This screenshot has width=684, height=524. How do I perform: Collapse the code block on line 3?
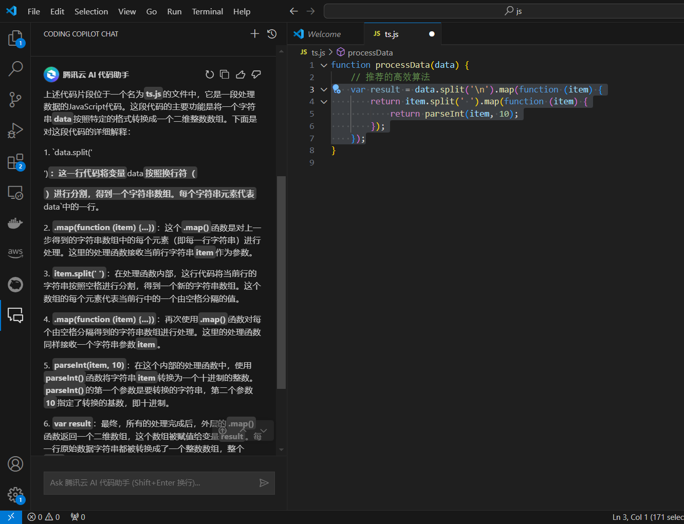(x=323, y=89)
